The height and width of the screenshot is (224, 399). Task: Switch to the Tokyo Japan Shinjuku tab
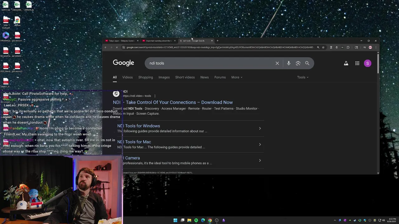tap(122, 41)
